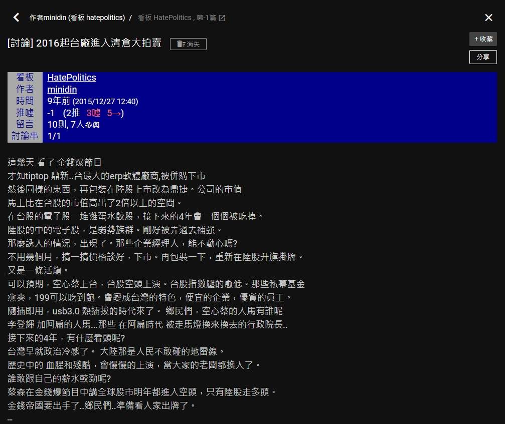Screen dimensions: 505x424
Task: Click the 10則, 7人參與 comment summary
Action: click(x=73, y=125)
